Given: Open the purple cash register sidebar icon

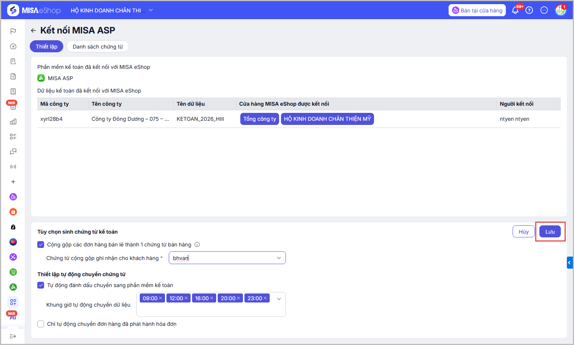Looking at the screenshot, I should coord(13,197).
